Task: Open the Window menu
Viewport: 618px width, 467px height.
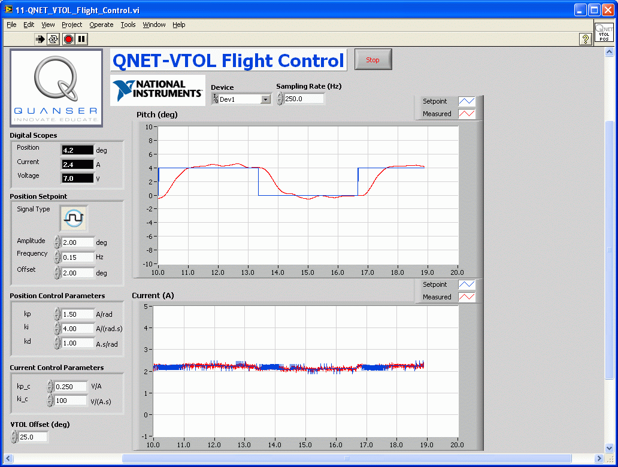Action: [x=154, y=25]
